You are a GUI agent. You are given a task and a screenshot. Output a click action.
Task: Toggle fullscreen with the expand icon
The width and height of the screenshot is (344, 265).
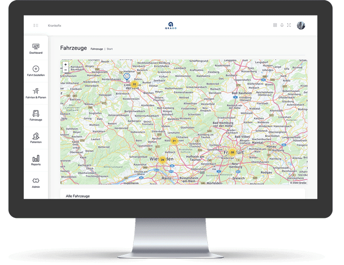[289, 25]
